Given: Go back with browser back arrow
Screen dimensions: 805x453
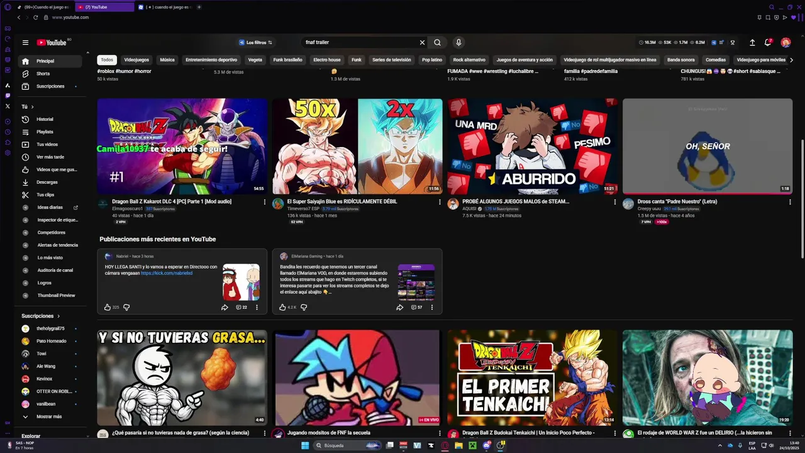Looking at the screenshot, I should (x=19, y=18).
